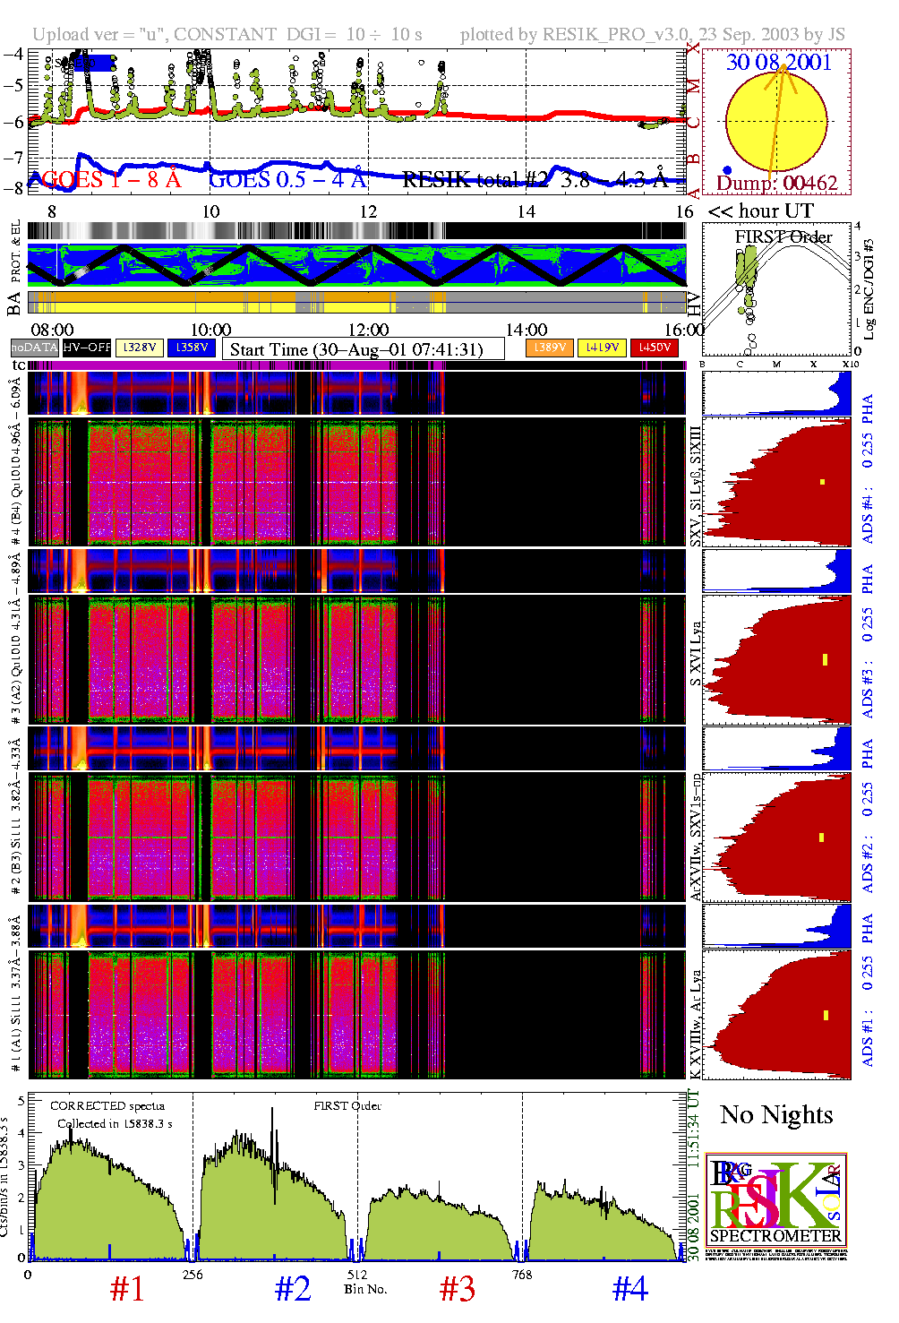Click the yellow marker in ADS #2 histogram

coord(821,838)
